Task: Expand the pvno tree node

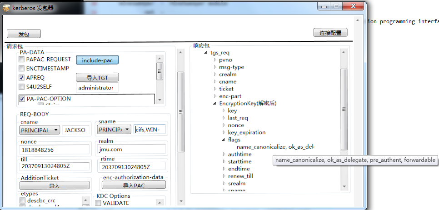Action: [x=215, y=60]
